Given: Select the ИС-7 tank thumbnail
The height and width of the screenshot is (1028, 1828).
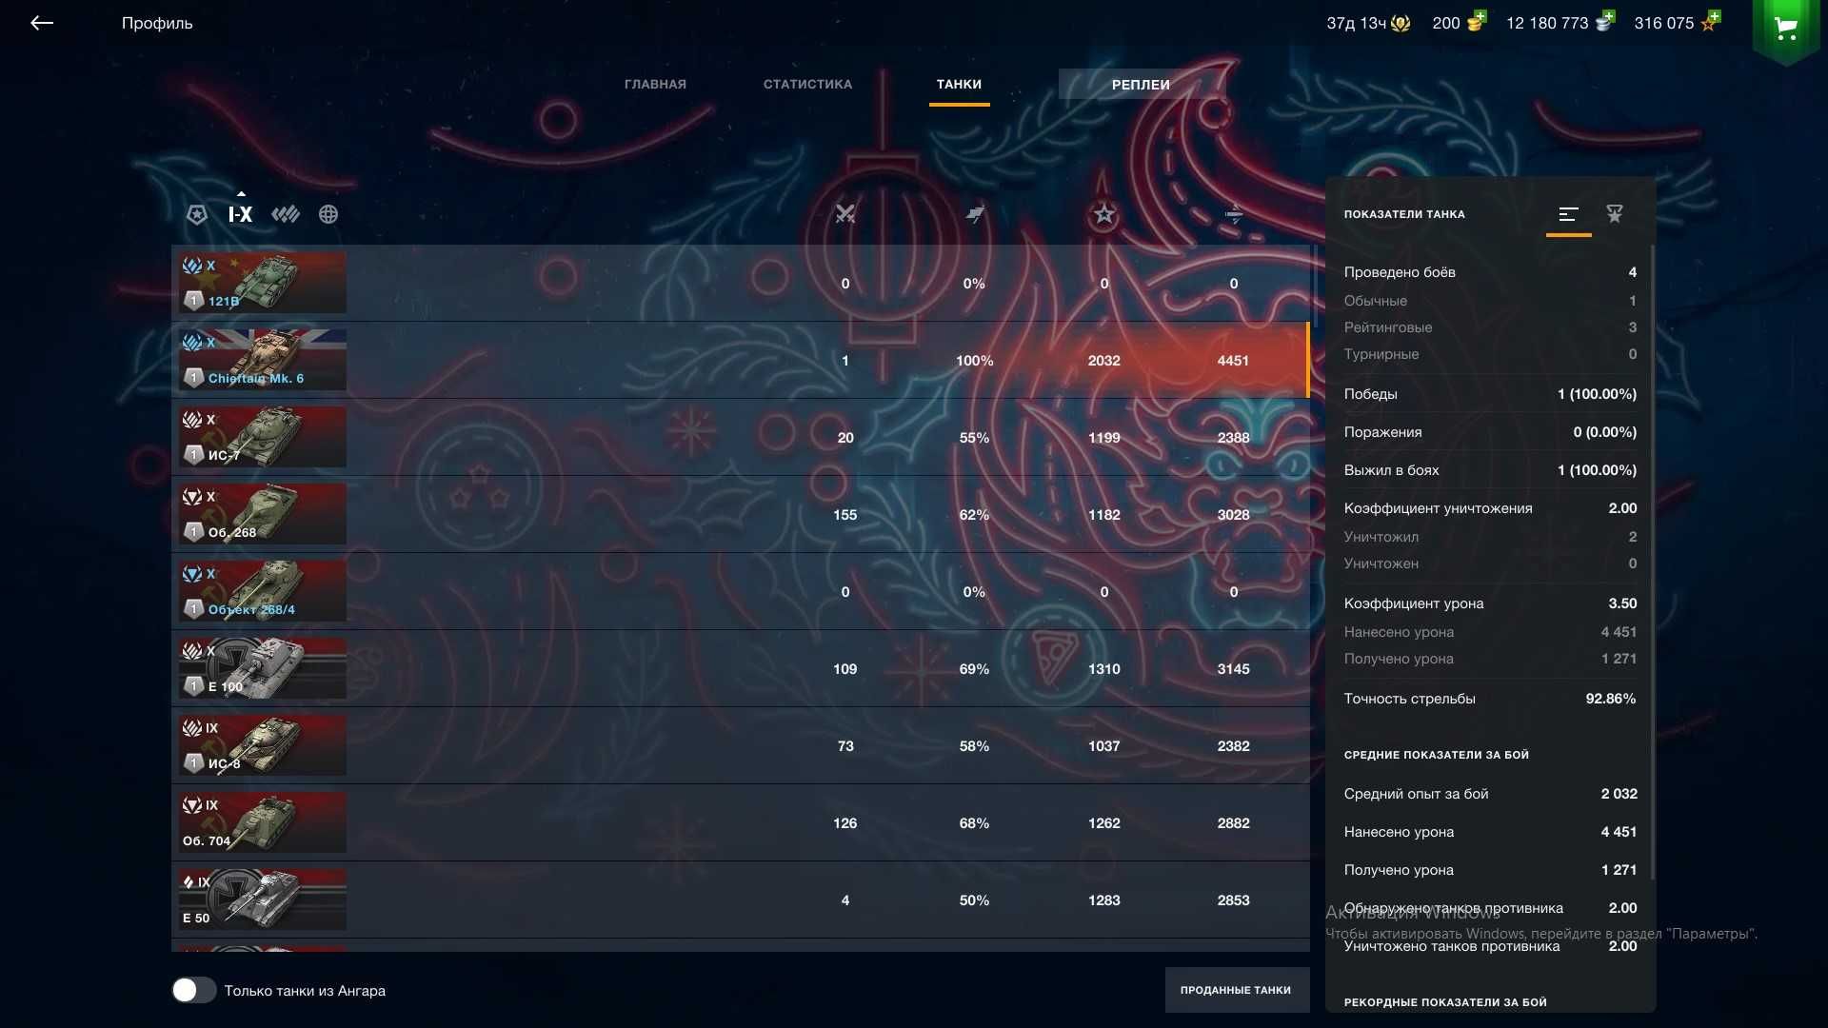Looking at the screenshot, I should pos(263,437).
